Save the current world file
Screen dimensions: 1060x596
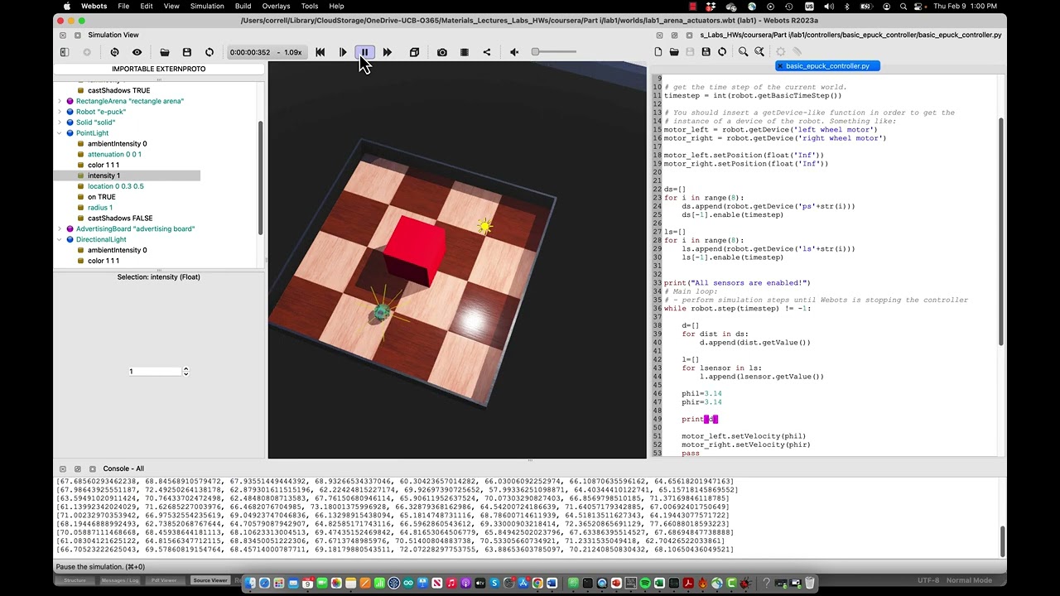coord(187,52)
